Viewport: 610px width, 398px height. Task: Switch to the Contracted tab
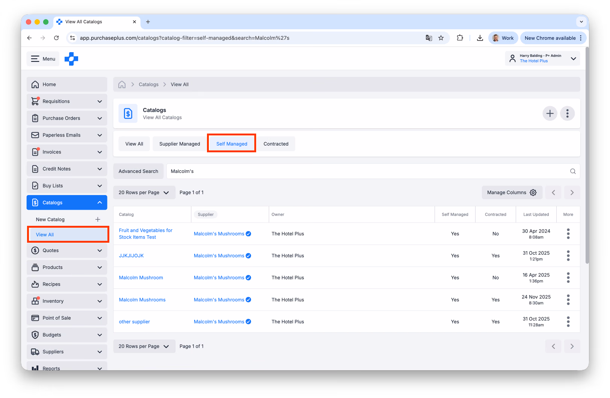(276, 144)
